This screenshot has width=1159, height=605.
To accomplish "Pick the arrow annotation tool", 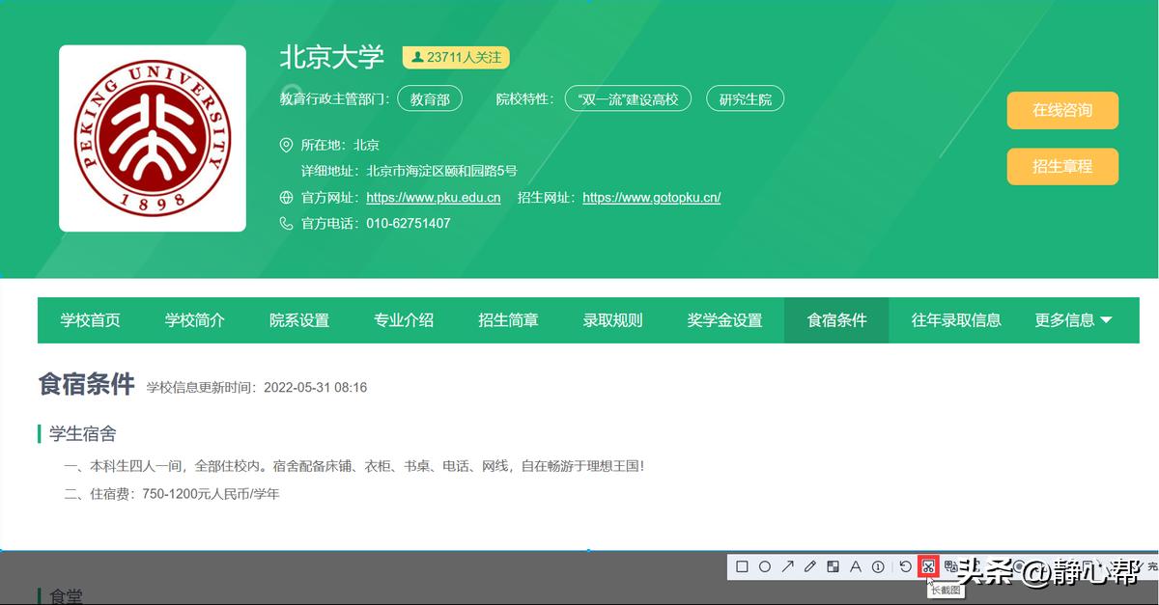I will pos(786,566).
